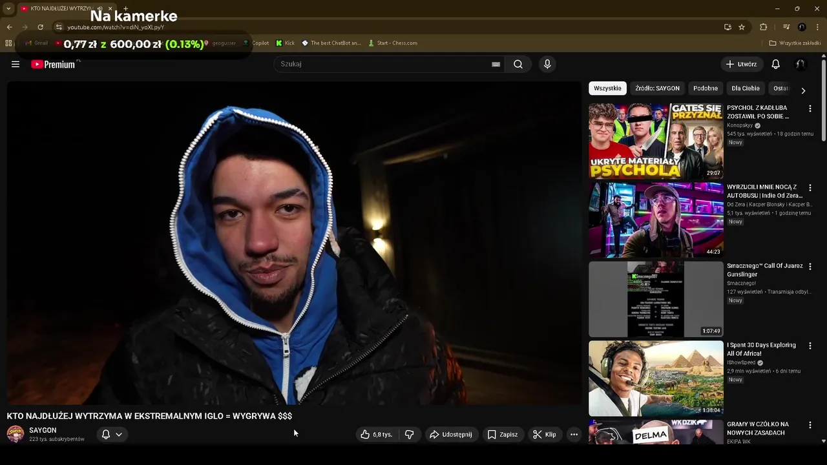Image resolution: width=827 pixels, height=465 pixels.
Task: Close the KTO NAJDŁUŻEJ WYTRZYMA tab
Action: point(110,8)
